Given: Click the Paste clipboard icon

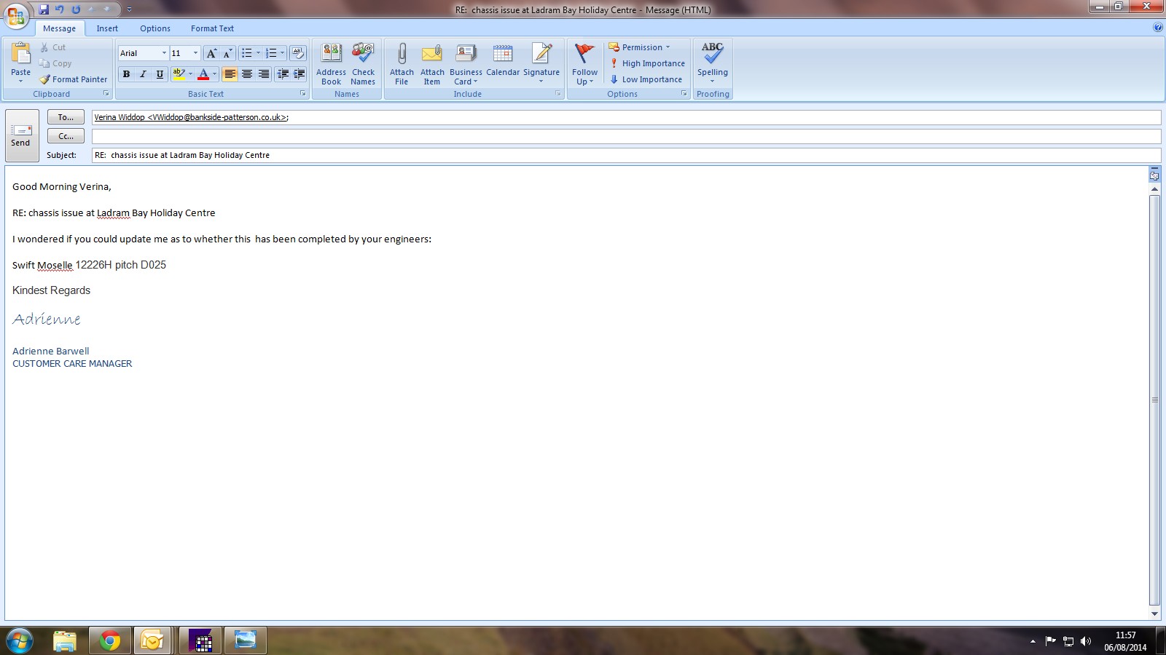Looking at the screenshot, I should (x=20, y=54).
